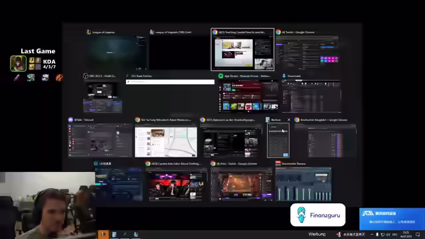Switch to (421) Statement YouTube thumbnail

[231, 140]
